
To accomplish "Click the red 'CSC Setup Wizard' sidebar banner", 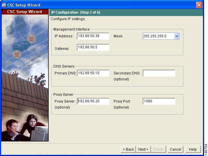I will [25, 12].
